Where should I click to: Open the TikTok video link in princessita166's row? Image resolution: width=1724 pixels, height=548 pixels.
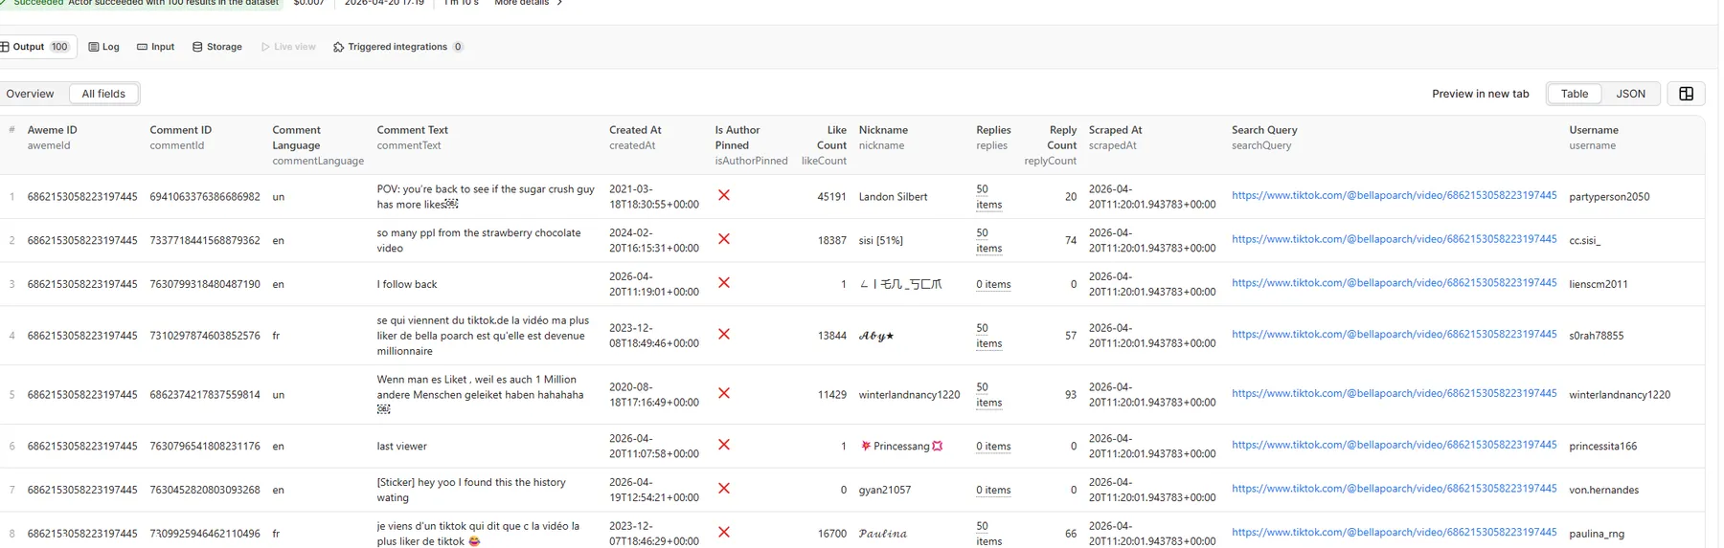click(1394, 445)
